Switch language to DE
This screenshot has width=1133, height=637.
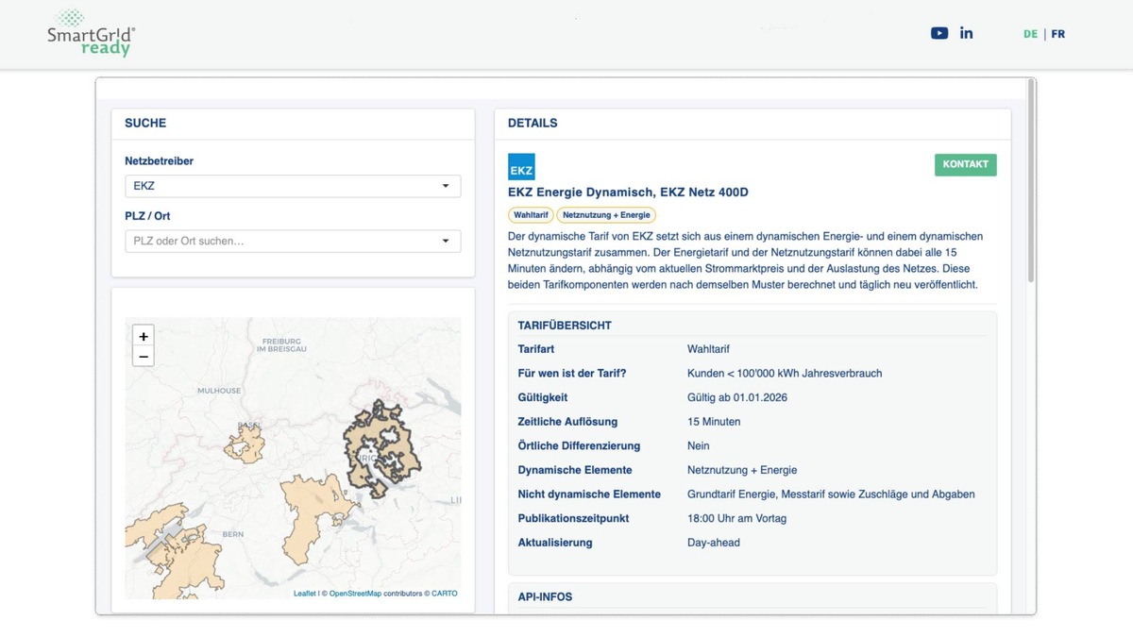(x=1030, y=34)
